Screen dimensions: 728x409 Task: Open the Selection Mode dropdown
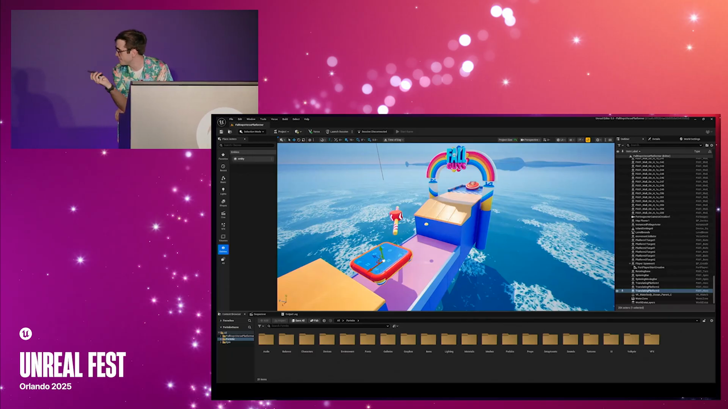(x=252, y=131)
